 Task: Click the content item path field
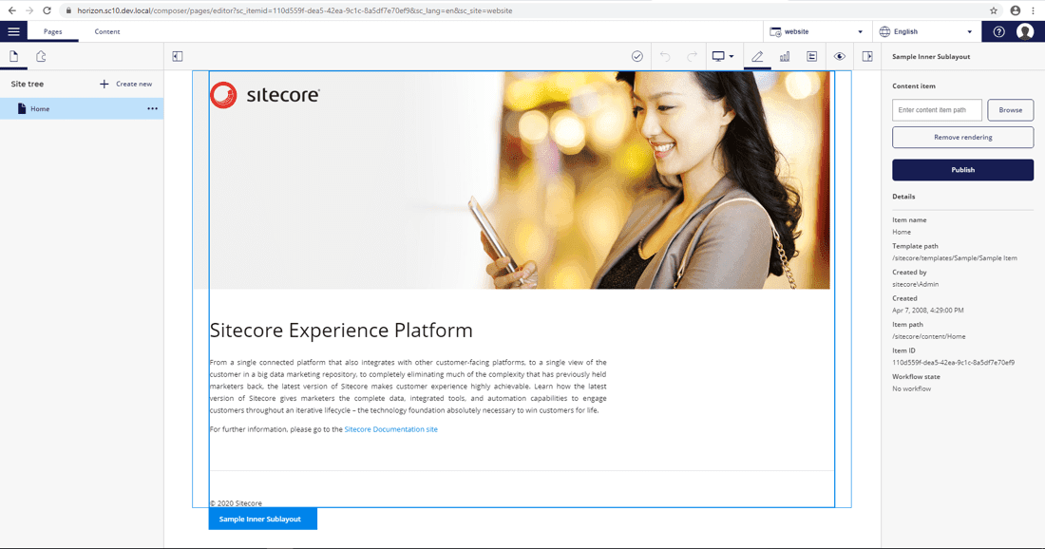coord(937,110)
